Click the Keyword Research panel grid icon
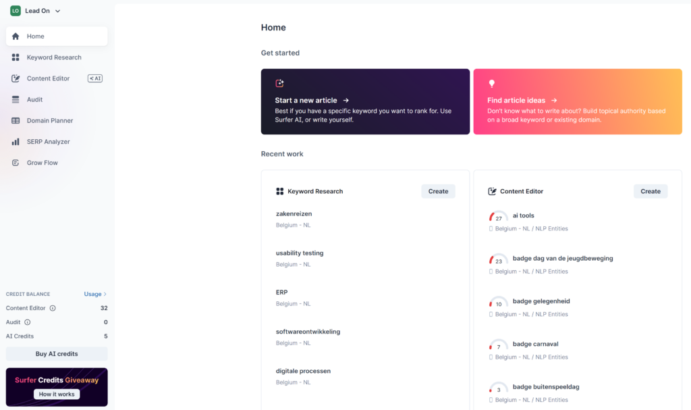Image resolution: width=691 pixels, height=410 pixels. tap(280, 191)
